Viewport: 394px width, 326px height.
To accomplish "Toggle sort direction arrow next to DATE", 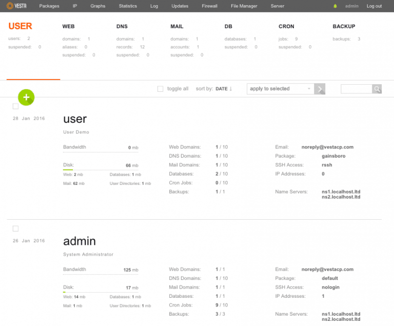I will (x=231, y=89).
